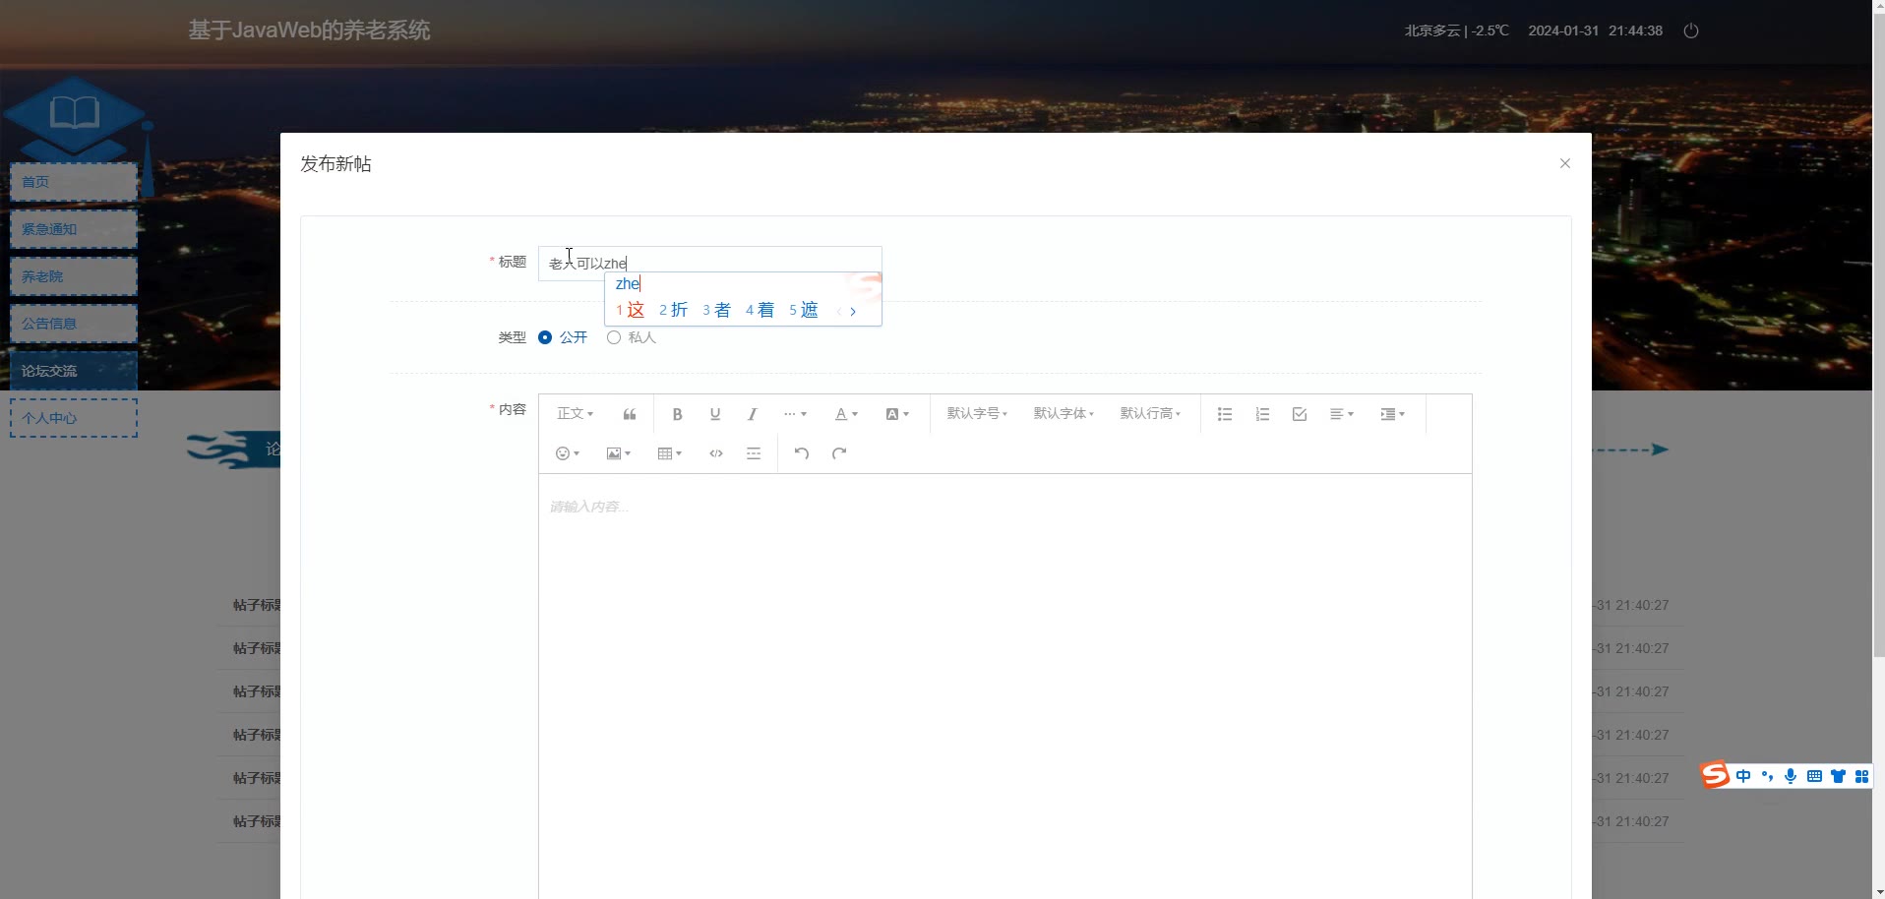Toggle Chinese/English mode on IME bar
Image resolution: width=1885 pixels, height=899 pixels.
coord(1743,776)
